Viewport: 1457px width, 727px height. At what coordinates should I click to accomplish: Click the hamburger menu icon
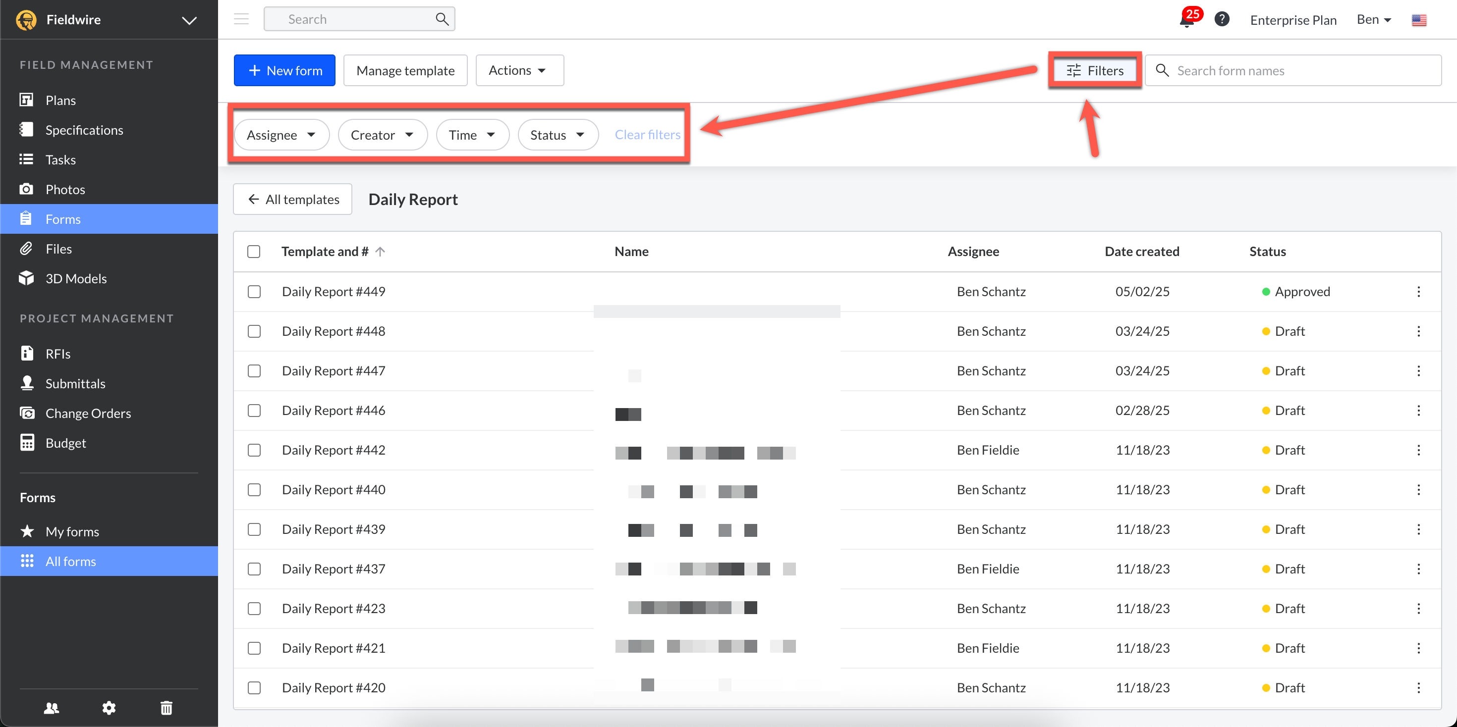[x=241, y=19]
